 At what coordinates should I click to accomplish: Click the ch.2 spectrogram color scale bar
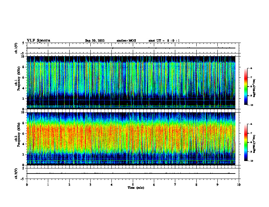pos(246,142)
